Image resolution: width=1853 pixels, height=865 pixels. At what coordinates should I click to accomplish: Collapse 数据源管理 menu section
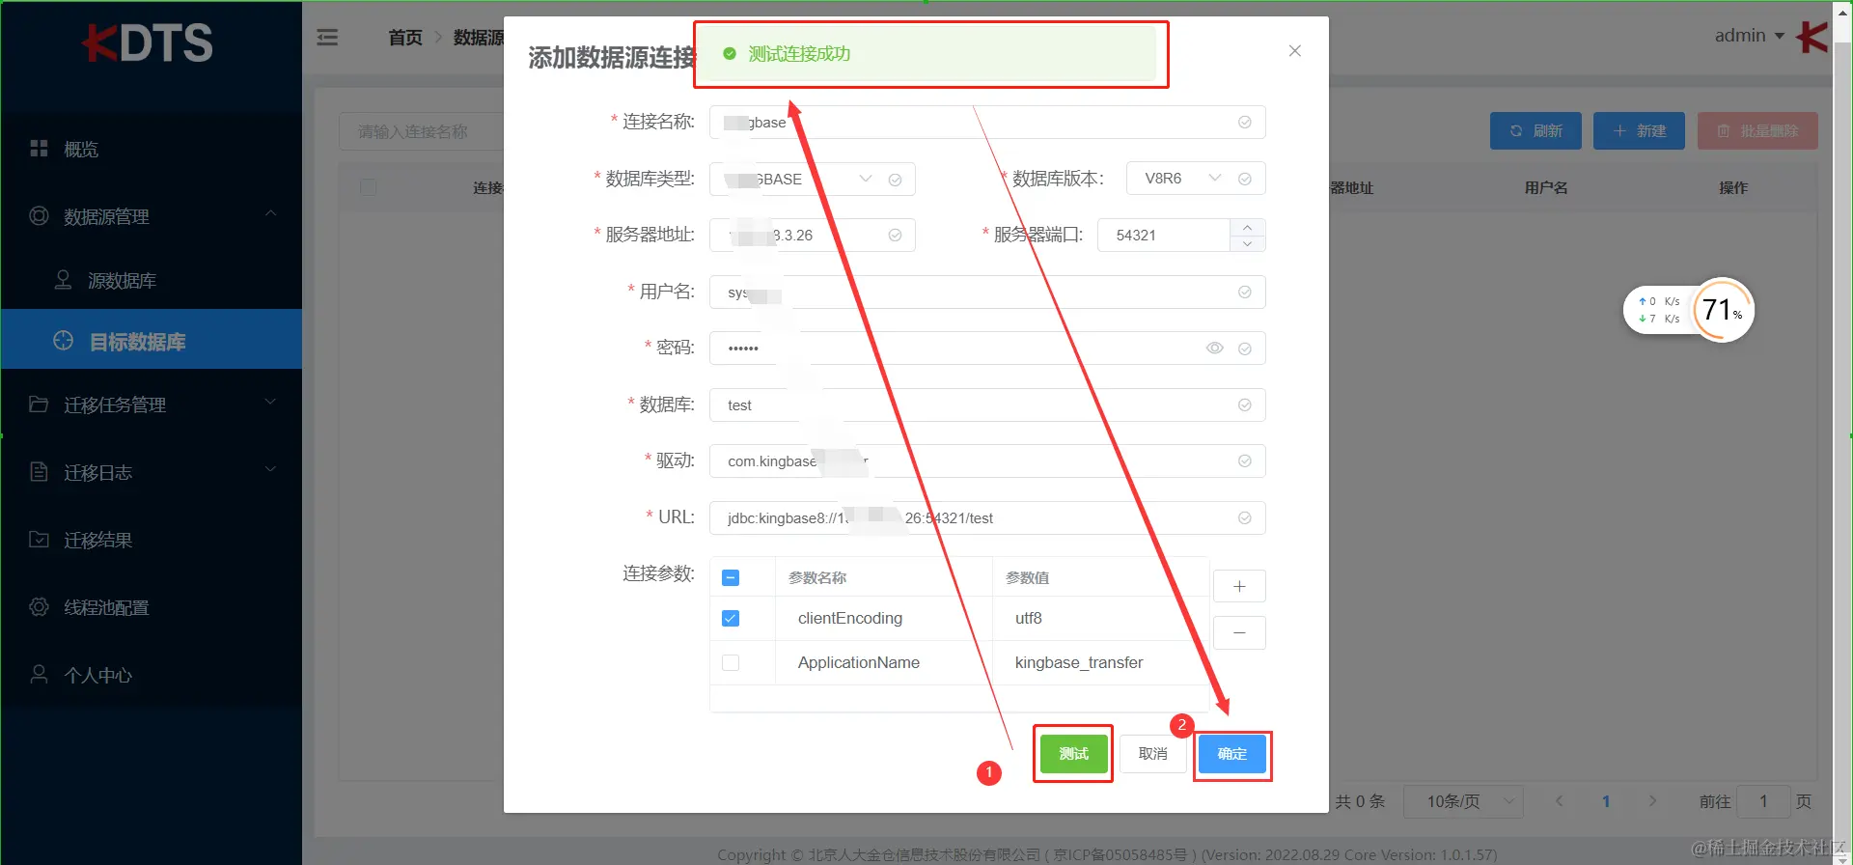[x=152, y=216]
